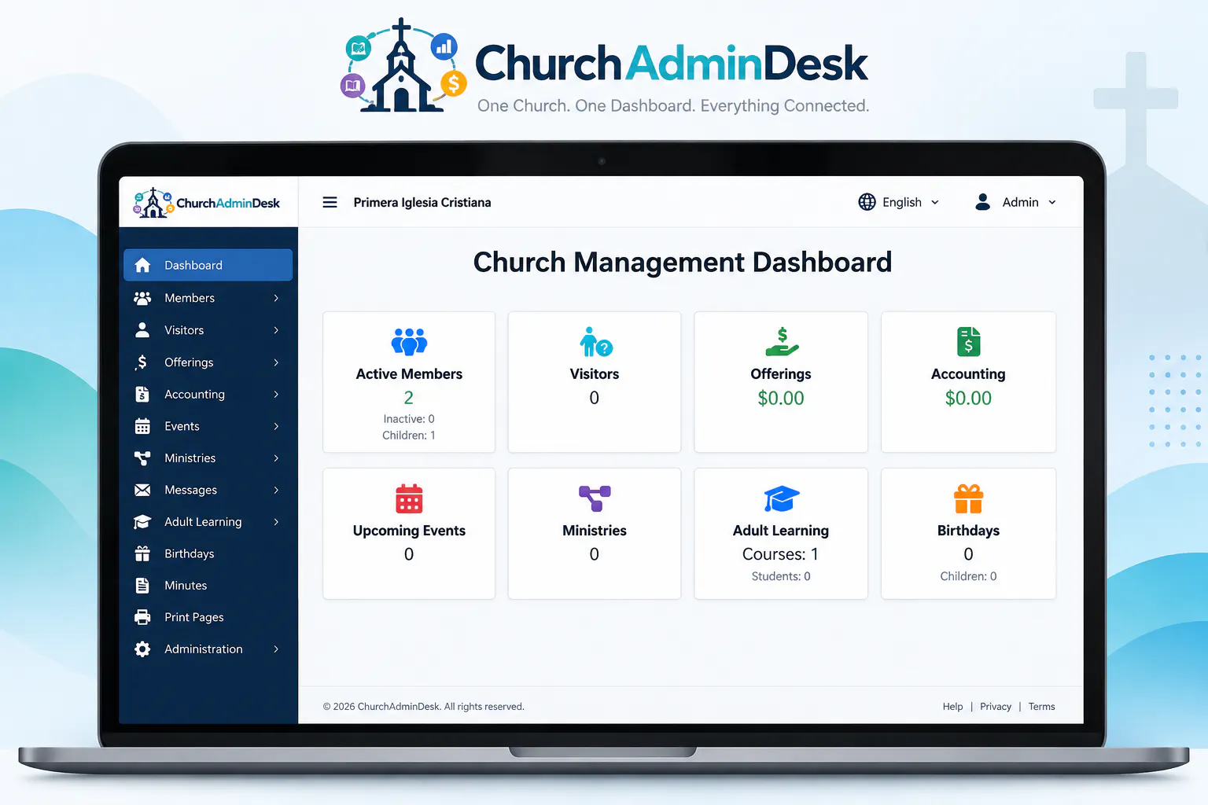Open the Help link in footer
This screenshot has height=805, width=1208.
(x=952, y=707)
